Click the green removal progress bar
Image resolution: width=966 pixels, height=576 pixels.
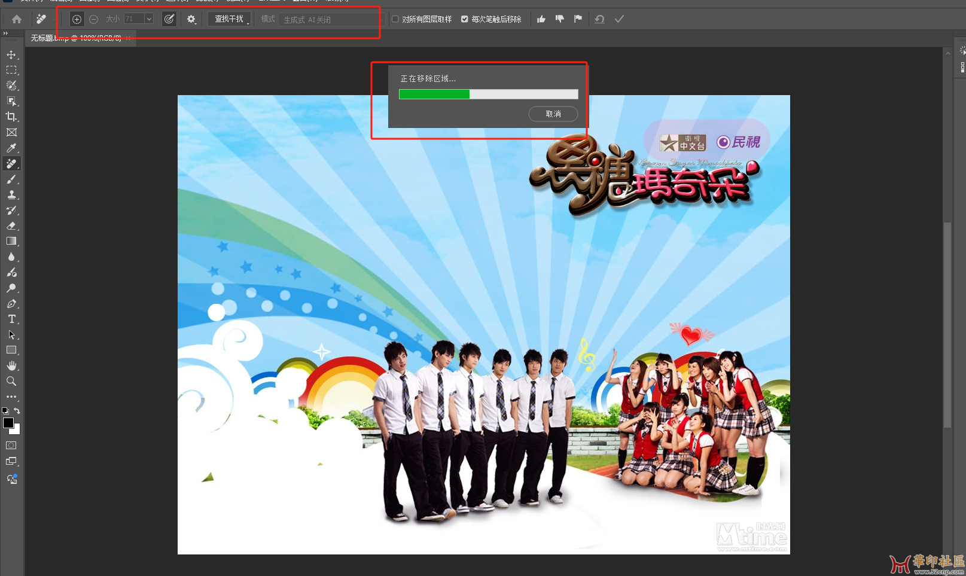click(434, 94)
